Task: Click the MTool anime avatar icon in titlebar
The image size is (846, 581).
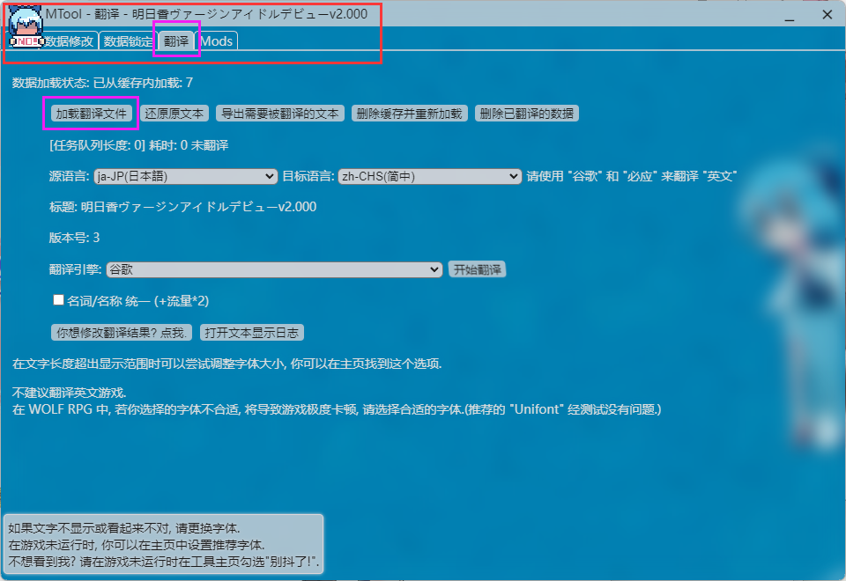Action: pyautogui.click(x=25, y=24)
